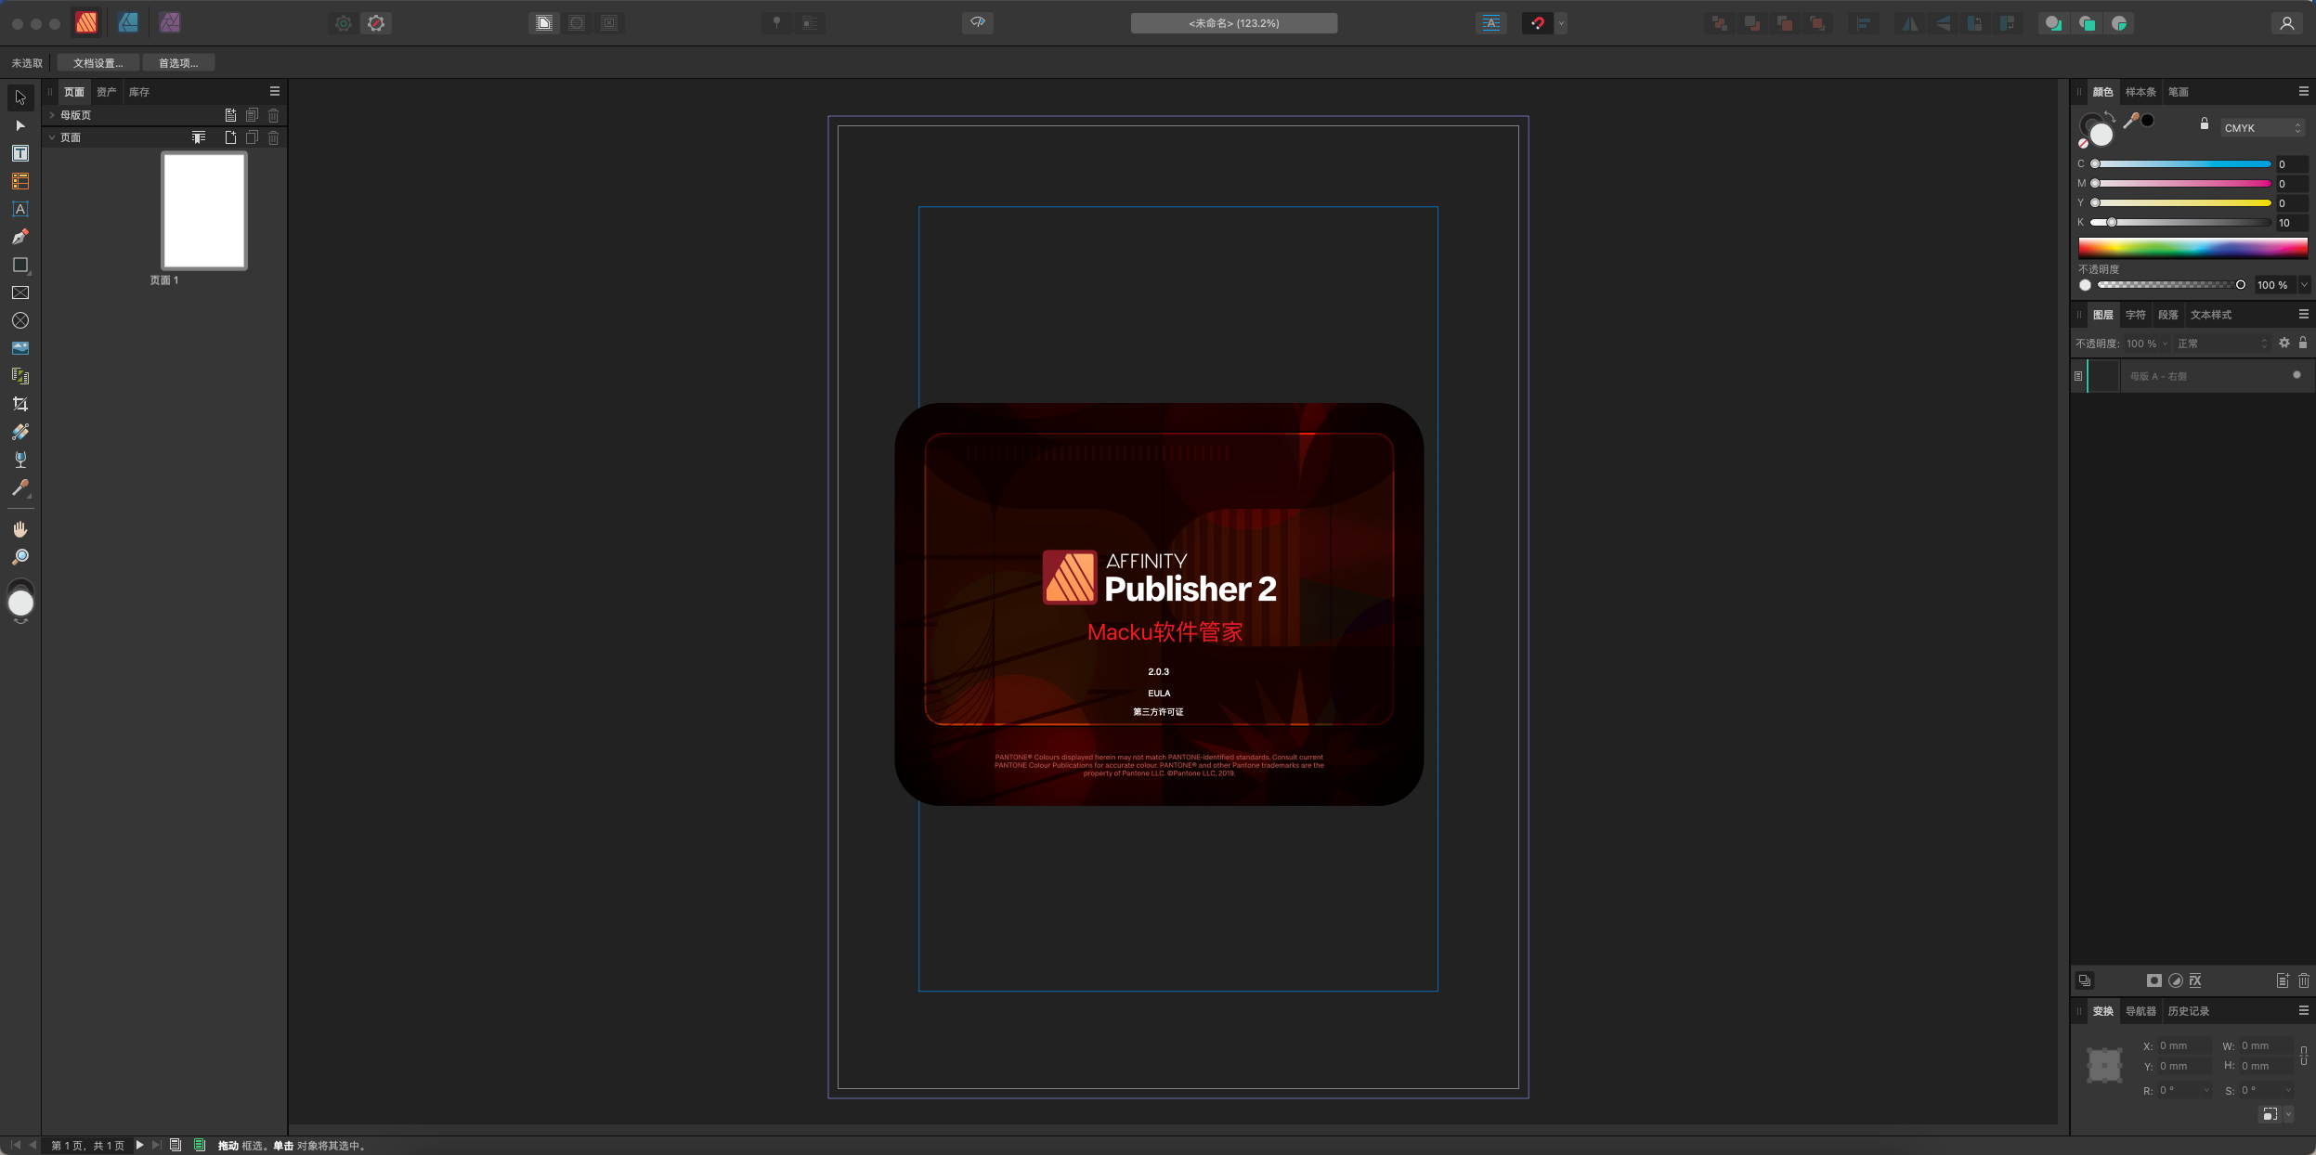2316x1155 pixels.
Task: Switch to Publisher persona icon
Action: 86,22
